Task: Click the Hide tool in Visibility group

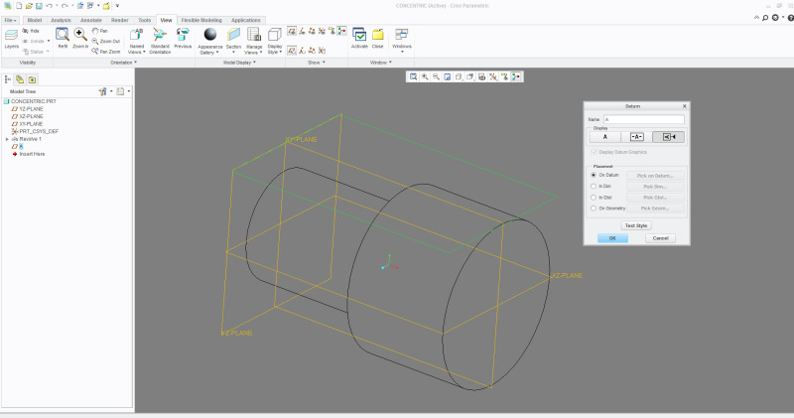Action: (x=31, y=31)
